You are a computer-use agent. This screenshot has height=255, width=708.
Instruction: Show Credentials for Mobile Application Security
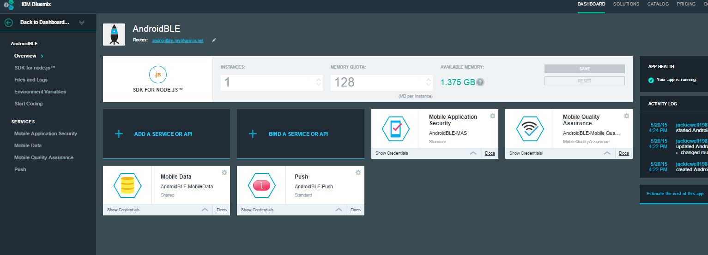click(x=392, y=153)
